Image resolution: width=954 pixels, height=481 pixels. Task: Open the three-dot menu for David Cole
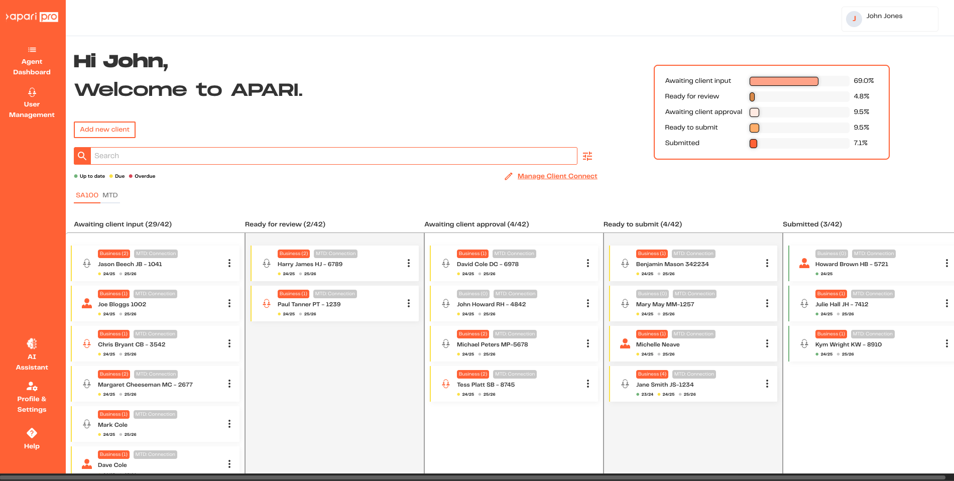(x=588, y=263)
